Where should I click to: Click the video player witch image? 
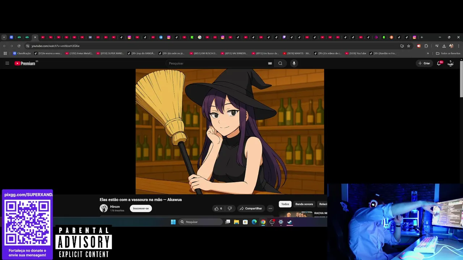(x=230, y=131)
